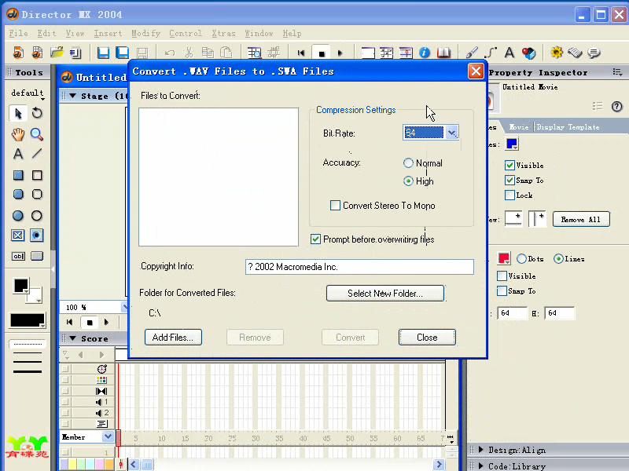Click the toolbar Rewind button
The image size is (629, 471).
click(x=301, y=53)
